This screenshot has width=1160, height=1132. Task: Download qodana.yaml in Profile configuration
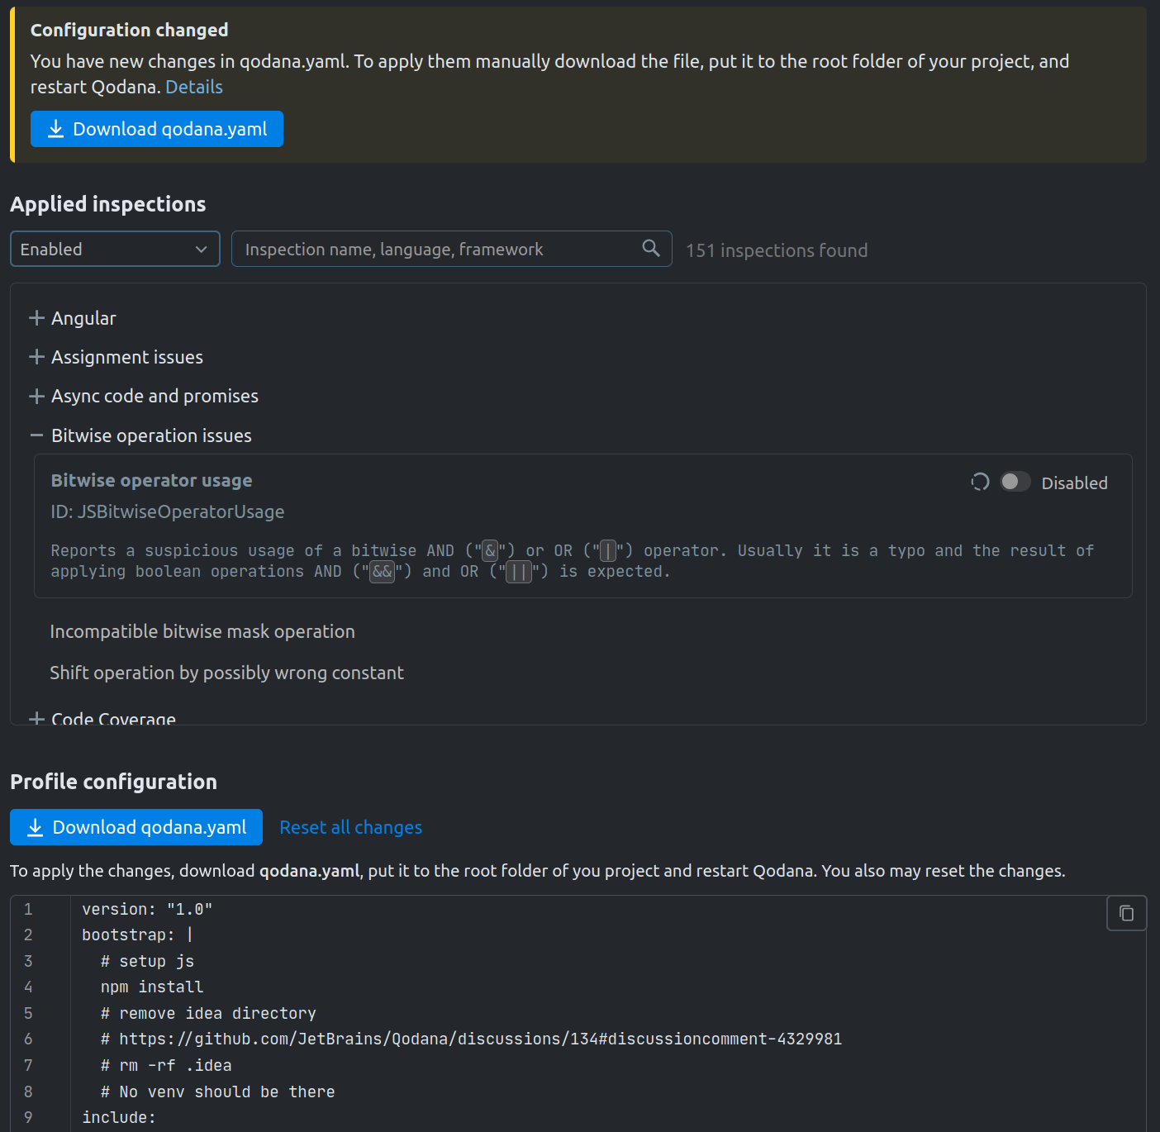tap(135, 827)
